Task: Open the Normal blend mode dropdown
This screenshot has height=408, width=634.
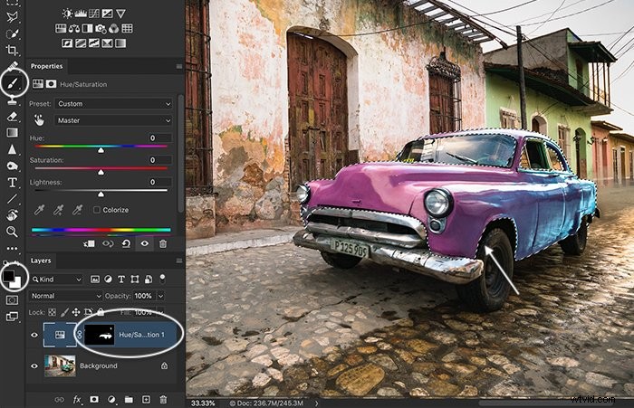Action: pos(65,296)
